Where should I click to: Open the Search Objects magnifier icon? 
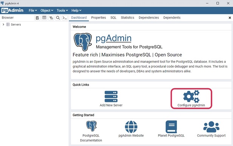pos(58,18)
